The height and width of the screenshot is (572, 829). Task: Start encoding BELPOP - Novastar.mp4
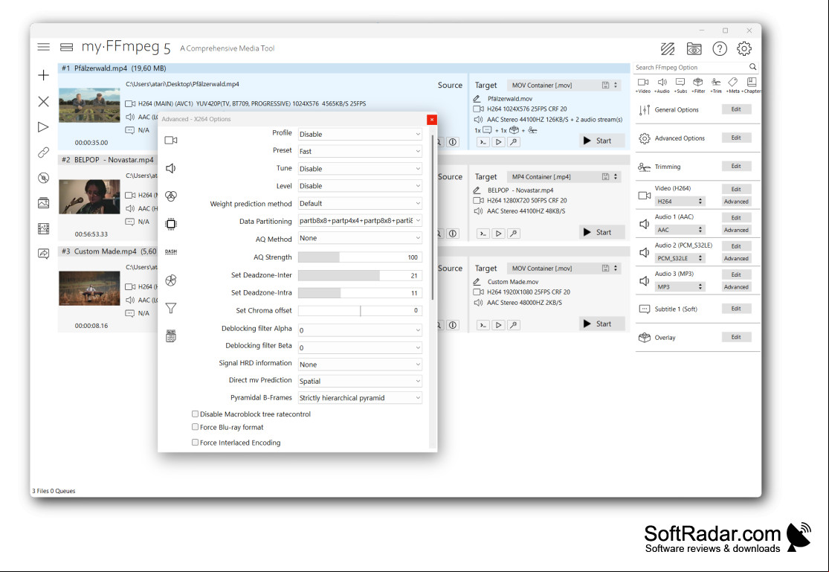(x=601, y=232)
